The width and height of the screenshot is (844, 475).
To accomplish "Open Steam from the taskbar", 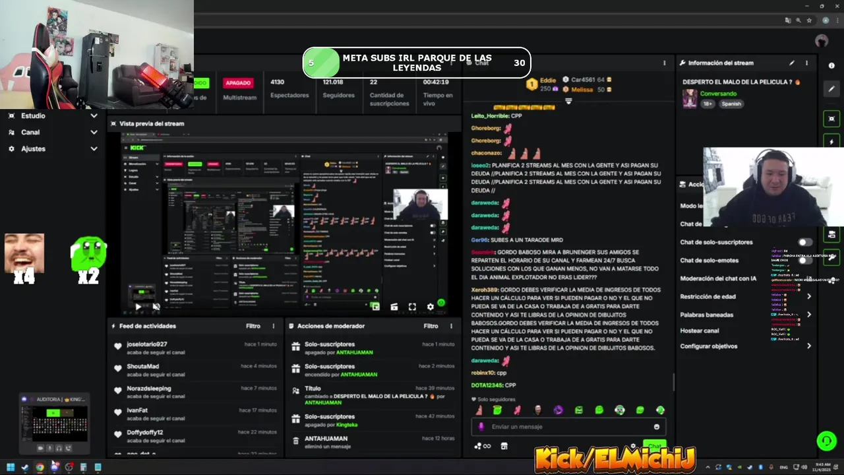I will click(25, 467).
